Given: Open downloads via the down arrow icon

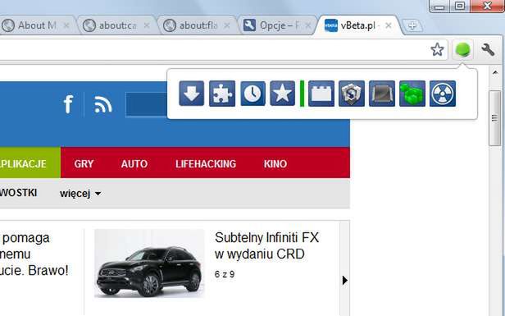Looking at the screenshot, I should tap(192, 94).
